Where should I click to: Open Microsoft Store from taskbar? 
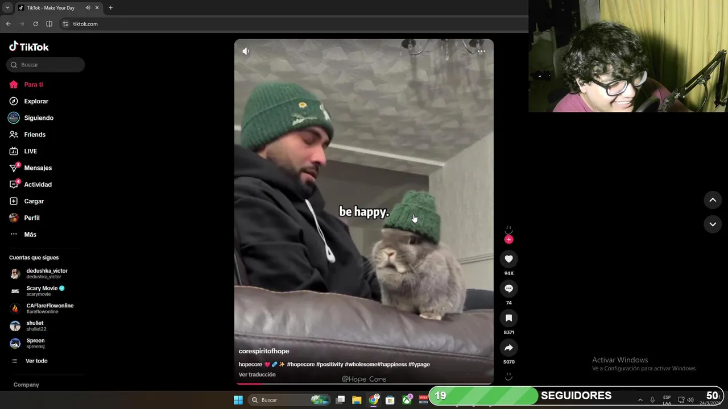pos(390,400)
